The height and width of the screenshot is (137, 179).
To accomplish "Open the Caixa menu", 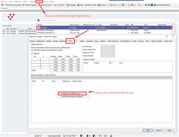I will pos(11,2).
